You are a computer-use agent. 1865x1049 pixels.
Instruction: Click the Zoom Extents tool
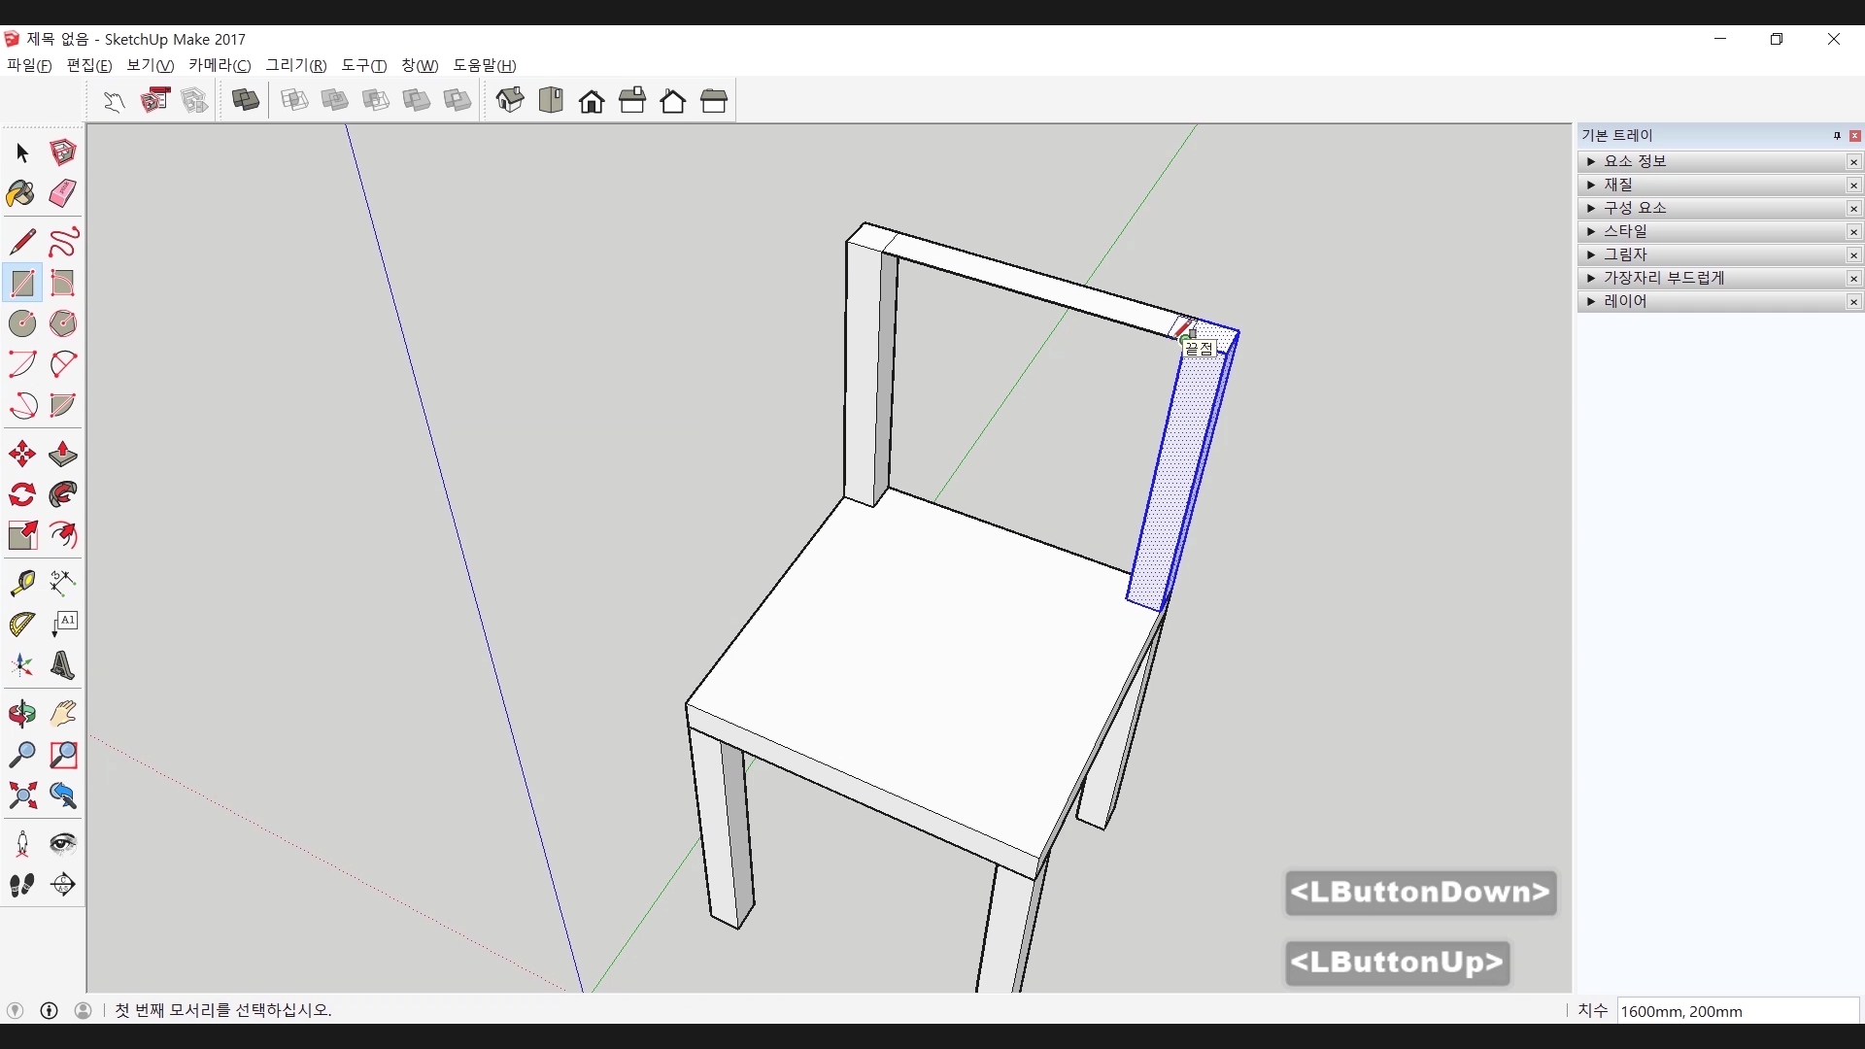click(x=21, y=796)
